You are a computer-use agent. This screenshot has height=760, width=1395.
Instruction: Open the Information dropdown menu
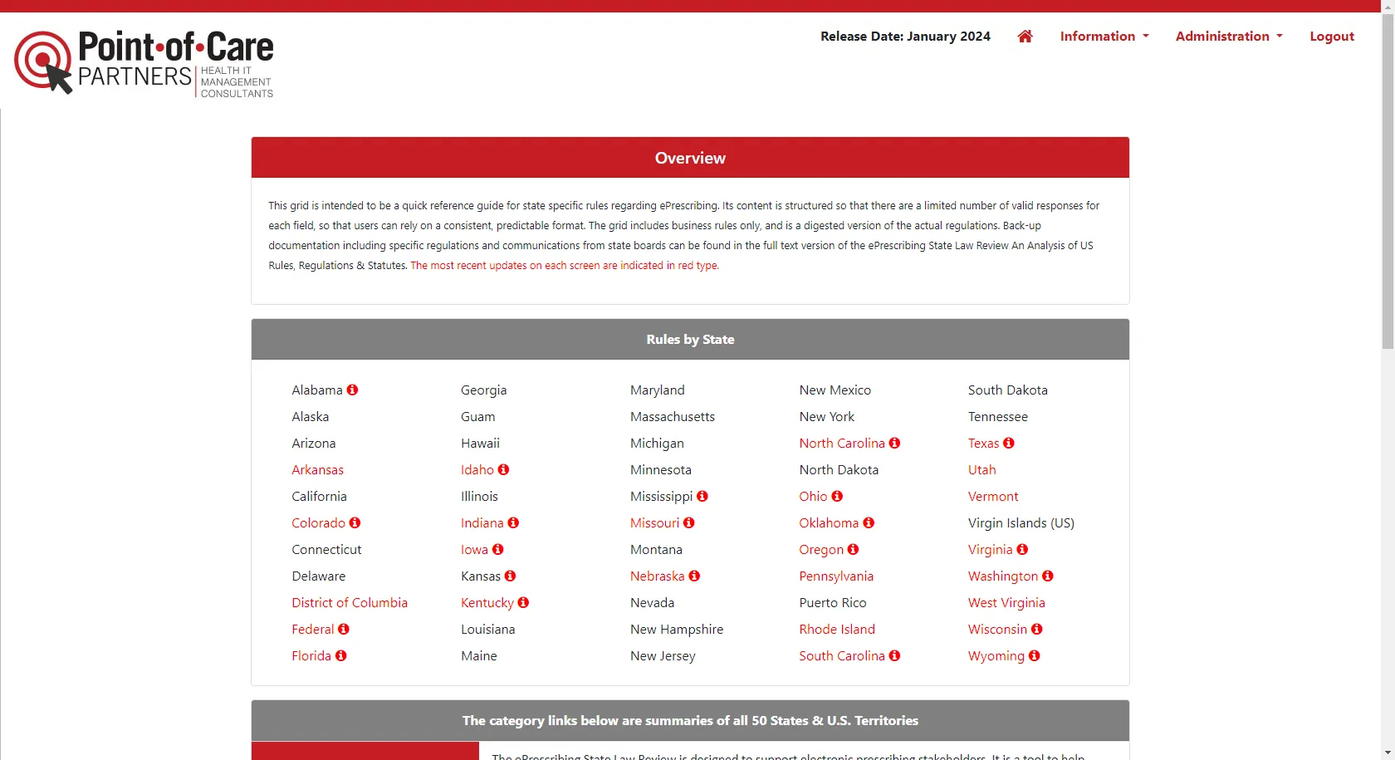(1104, 36)
